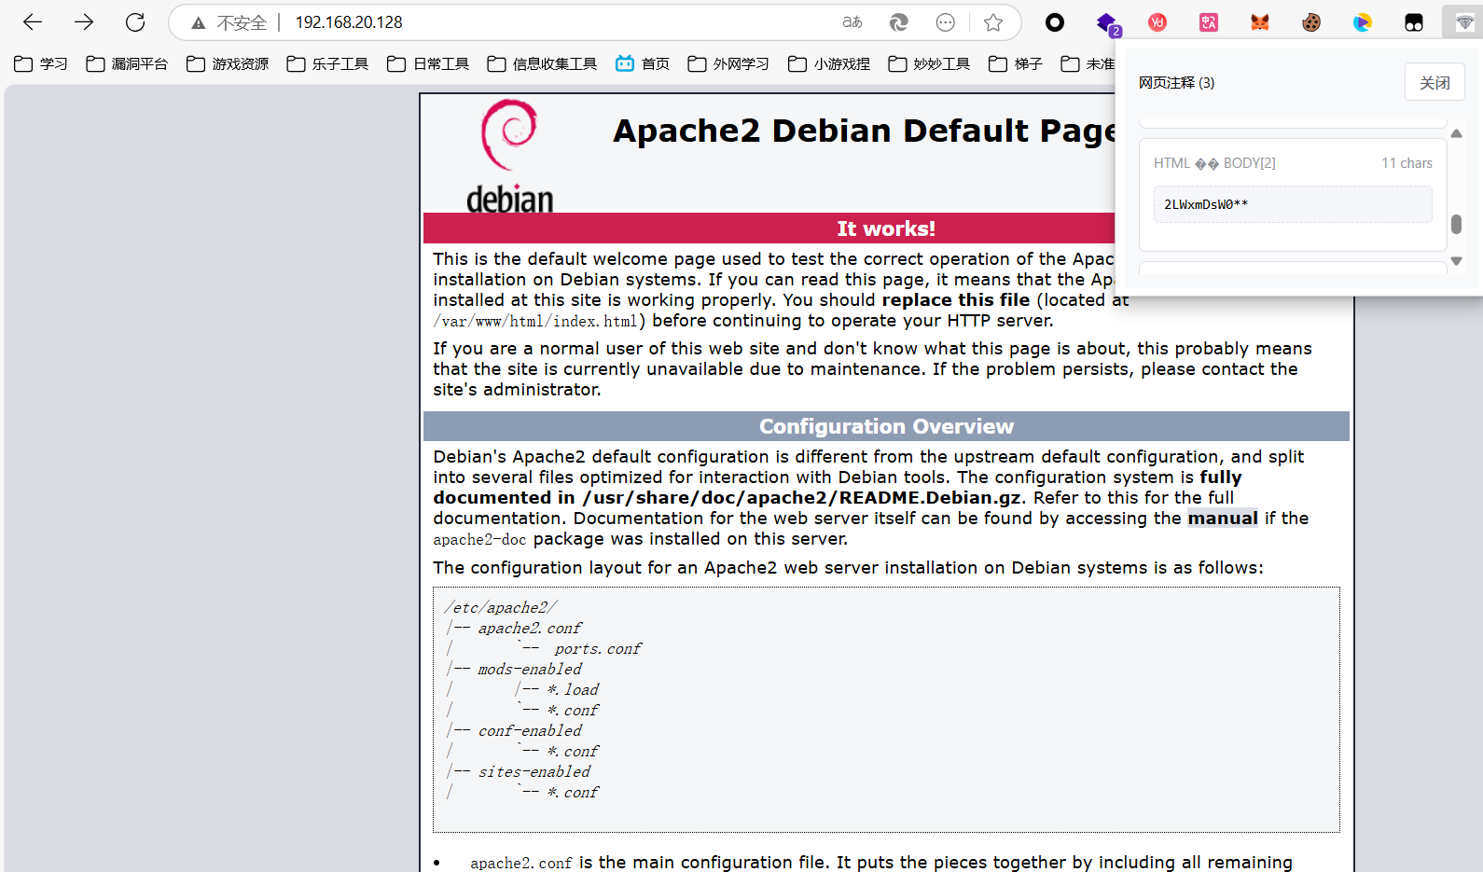Open the 漏洞平台 bookmark folder
The width and height of the screenshot is (1483, 872).
click(127, 63)
